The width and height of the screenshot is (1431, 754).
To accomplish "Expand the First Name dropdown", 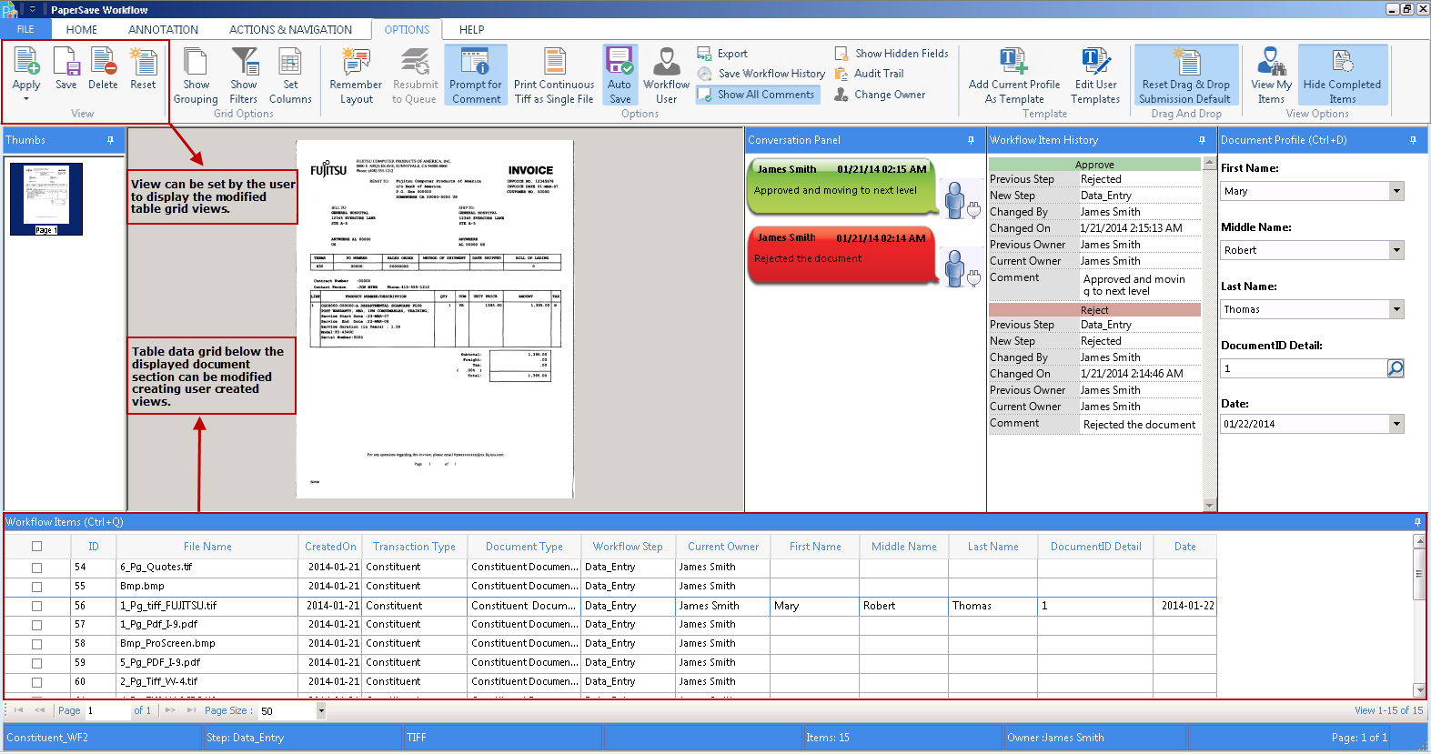I will [x=1396, y=191].
